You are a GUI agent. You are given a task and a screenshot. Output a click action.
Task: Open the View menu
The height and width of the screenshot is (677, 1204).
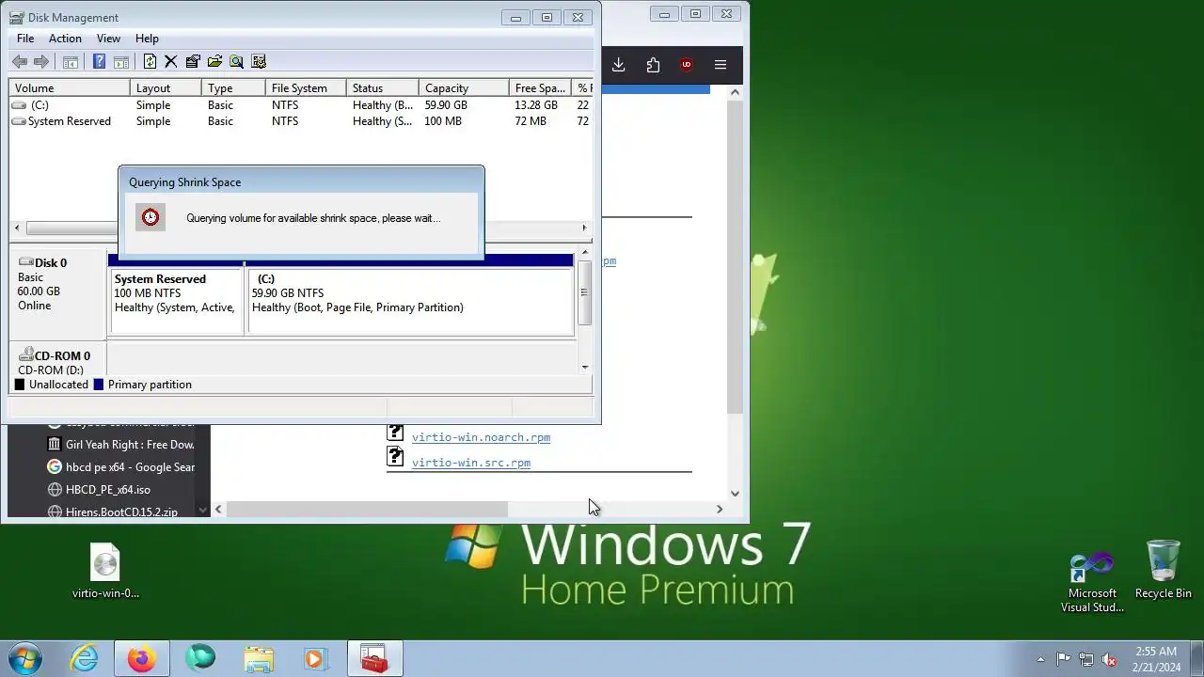point(108,39)
